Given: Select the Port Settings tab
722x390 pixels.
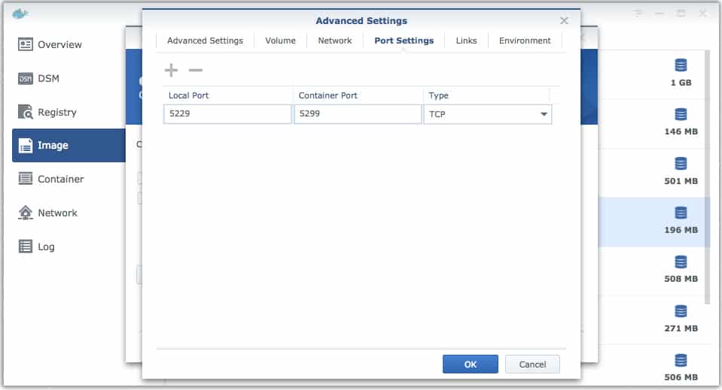Looking at the screenshot, I should [404, 41].
